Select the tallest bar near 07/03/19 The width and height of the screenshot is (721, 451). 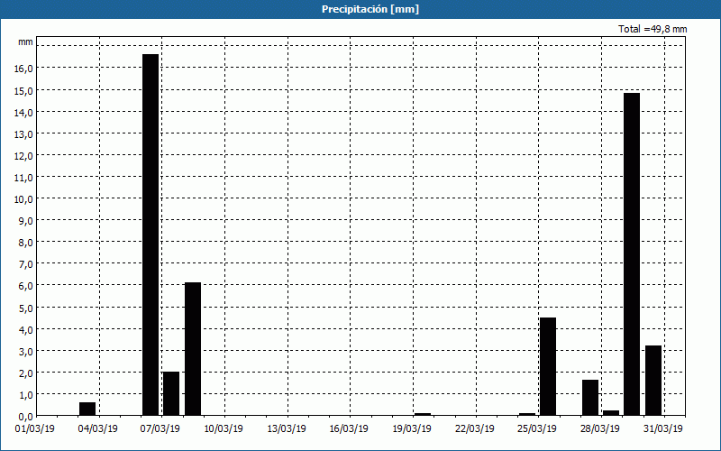point(151,235)
